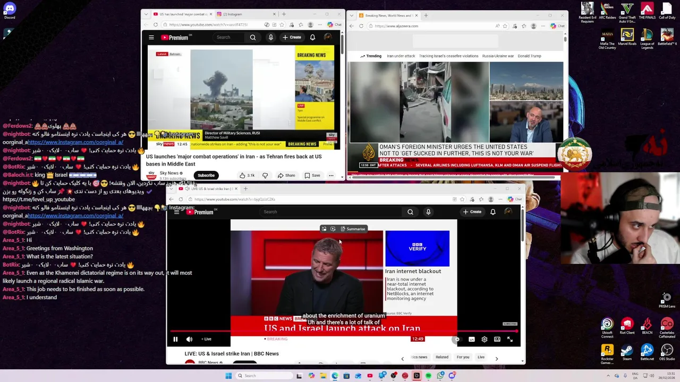Open the Ubisoft Connect desktop shortcut
The height and width of the screenshot is (382, 680).
point(607,328)
